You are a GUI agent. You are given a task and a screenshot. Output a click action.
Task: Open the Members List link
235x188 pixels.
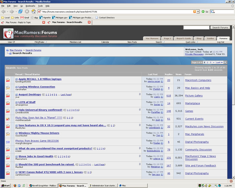pyautogui.click(x=76, y=42)
